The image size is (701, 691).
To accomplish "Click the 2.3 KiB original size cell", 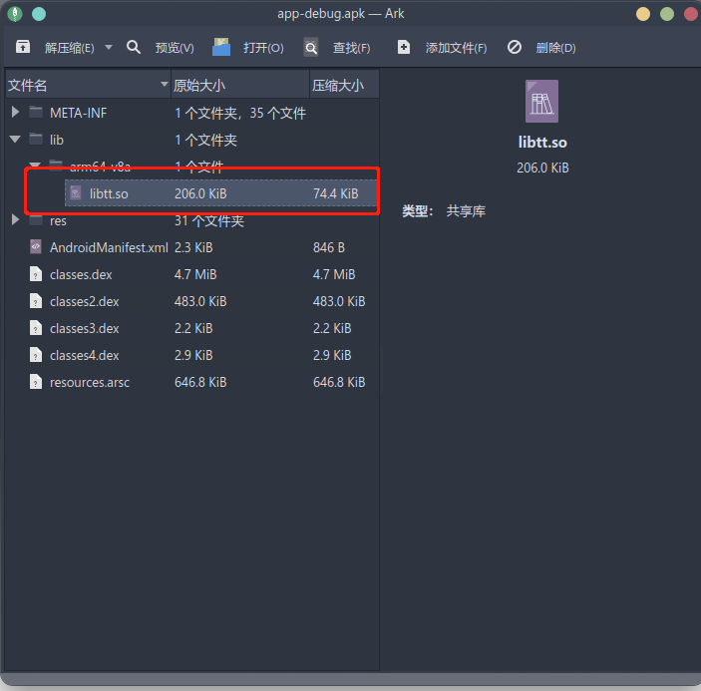I will [x=193, y=247].
